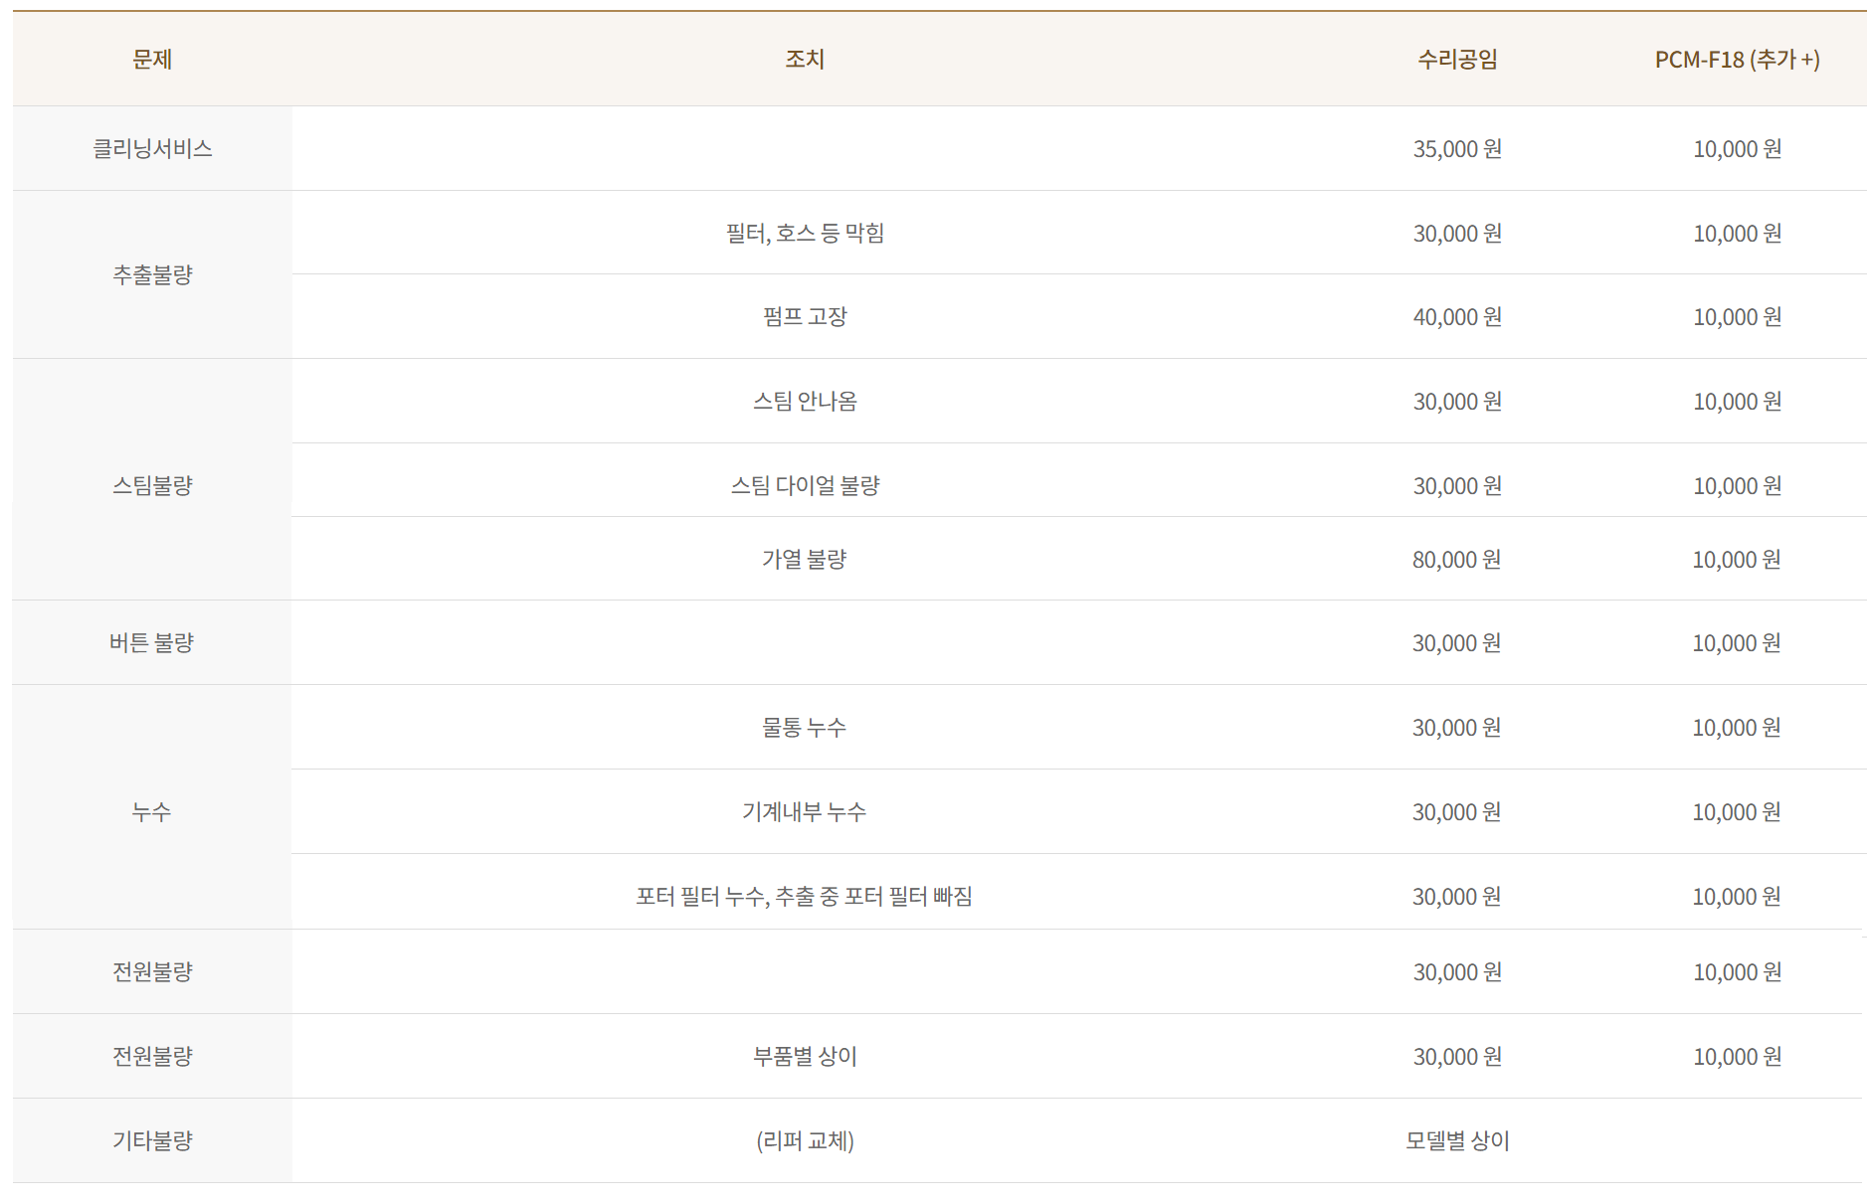Click the 기계내부 누수 cell

(x=805, y=812)
